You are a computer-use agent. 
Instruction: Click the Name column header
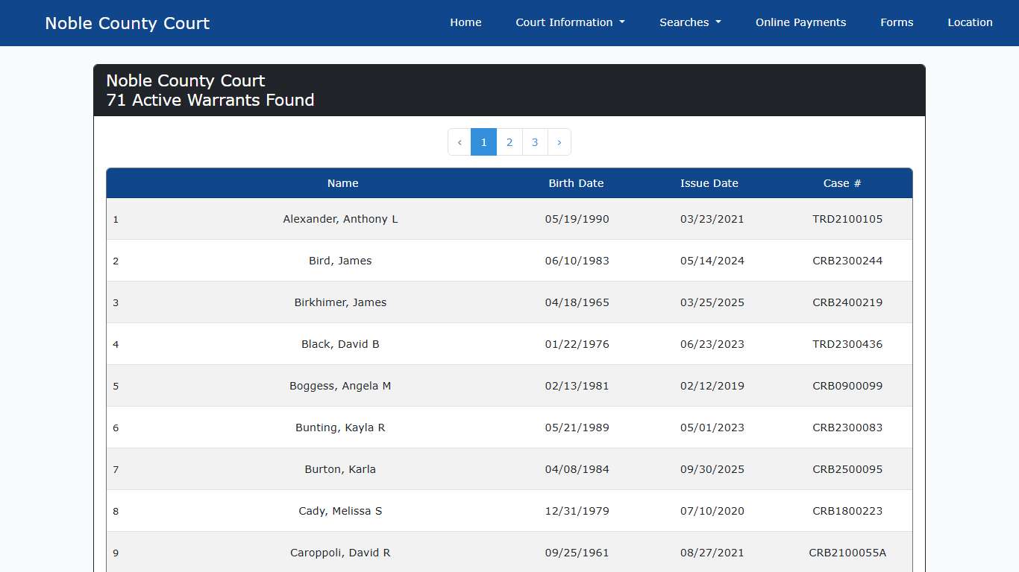coord(342,183)
